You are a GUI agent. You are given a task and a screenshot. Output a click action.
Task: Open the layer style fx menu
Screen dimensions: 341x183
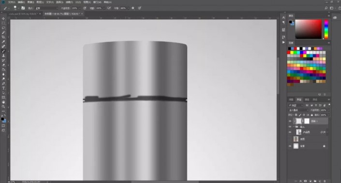pos(300,181)
